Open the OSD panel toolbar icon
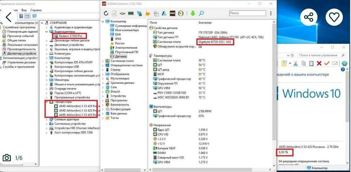351x172 pixels. (x=172, y=13)
